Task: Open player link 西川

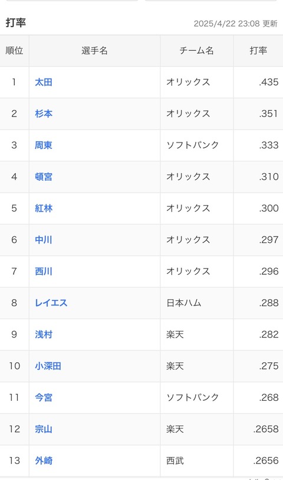Action: point(44,271)
